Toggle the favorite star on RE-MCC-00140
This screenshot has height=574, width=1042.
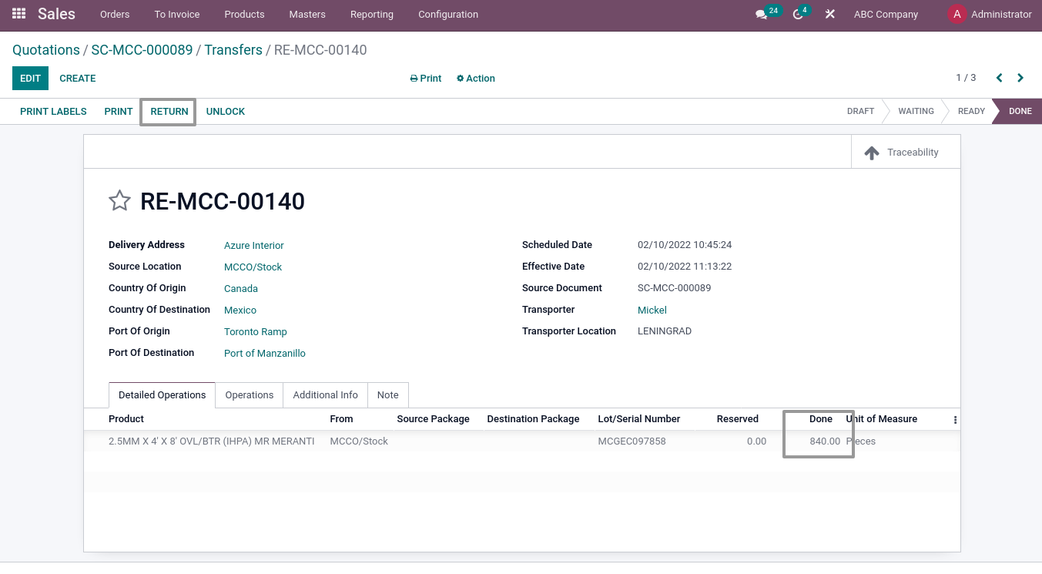(x=119, y=200)
